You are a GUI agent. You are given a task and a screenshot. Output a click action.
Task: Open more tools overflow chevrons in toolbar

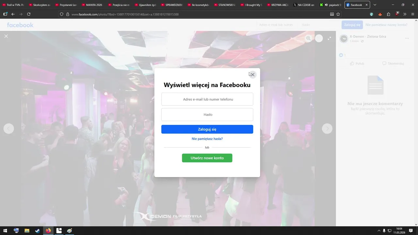click(x=405, y=14)
